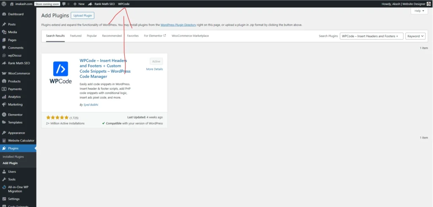
Task: Open WooCommerce from the sidebar
Action: [19, 74]
